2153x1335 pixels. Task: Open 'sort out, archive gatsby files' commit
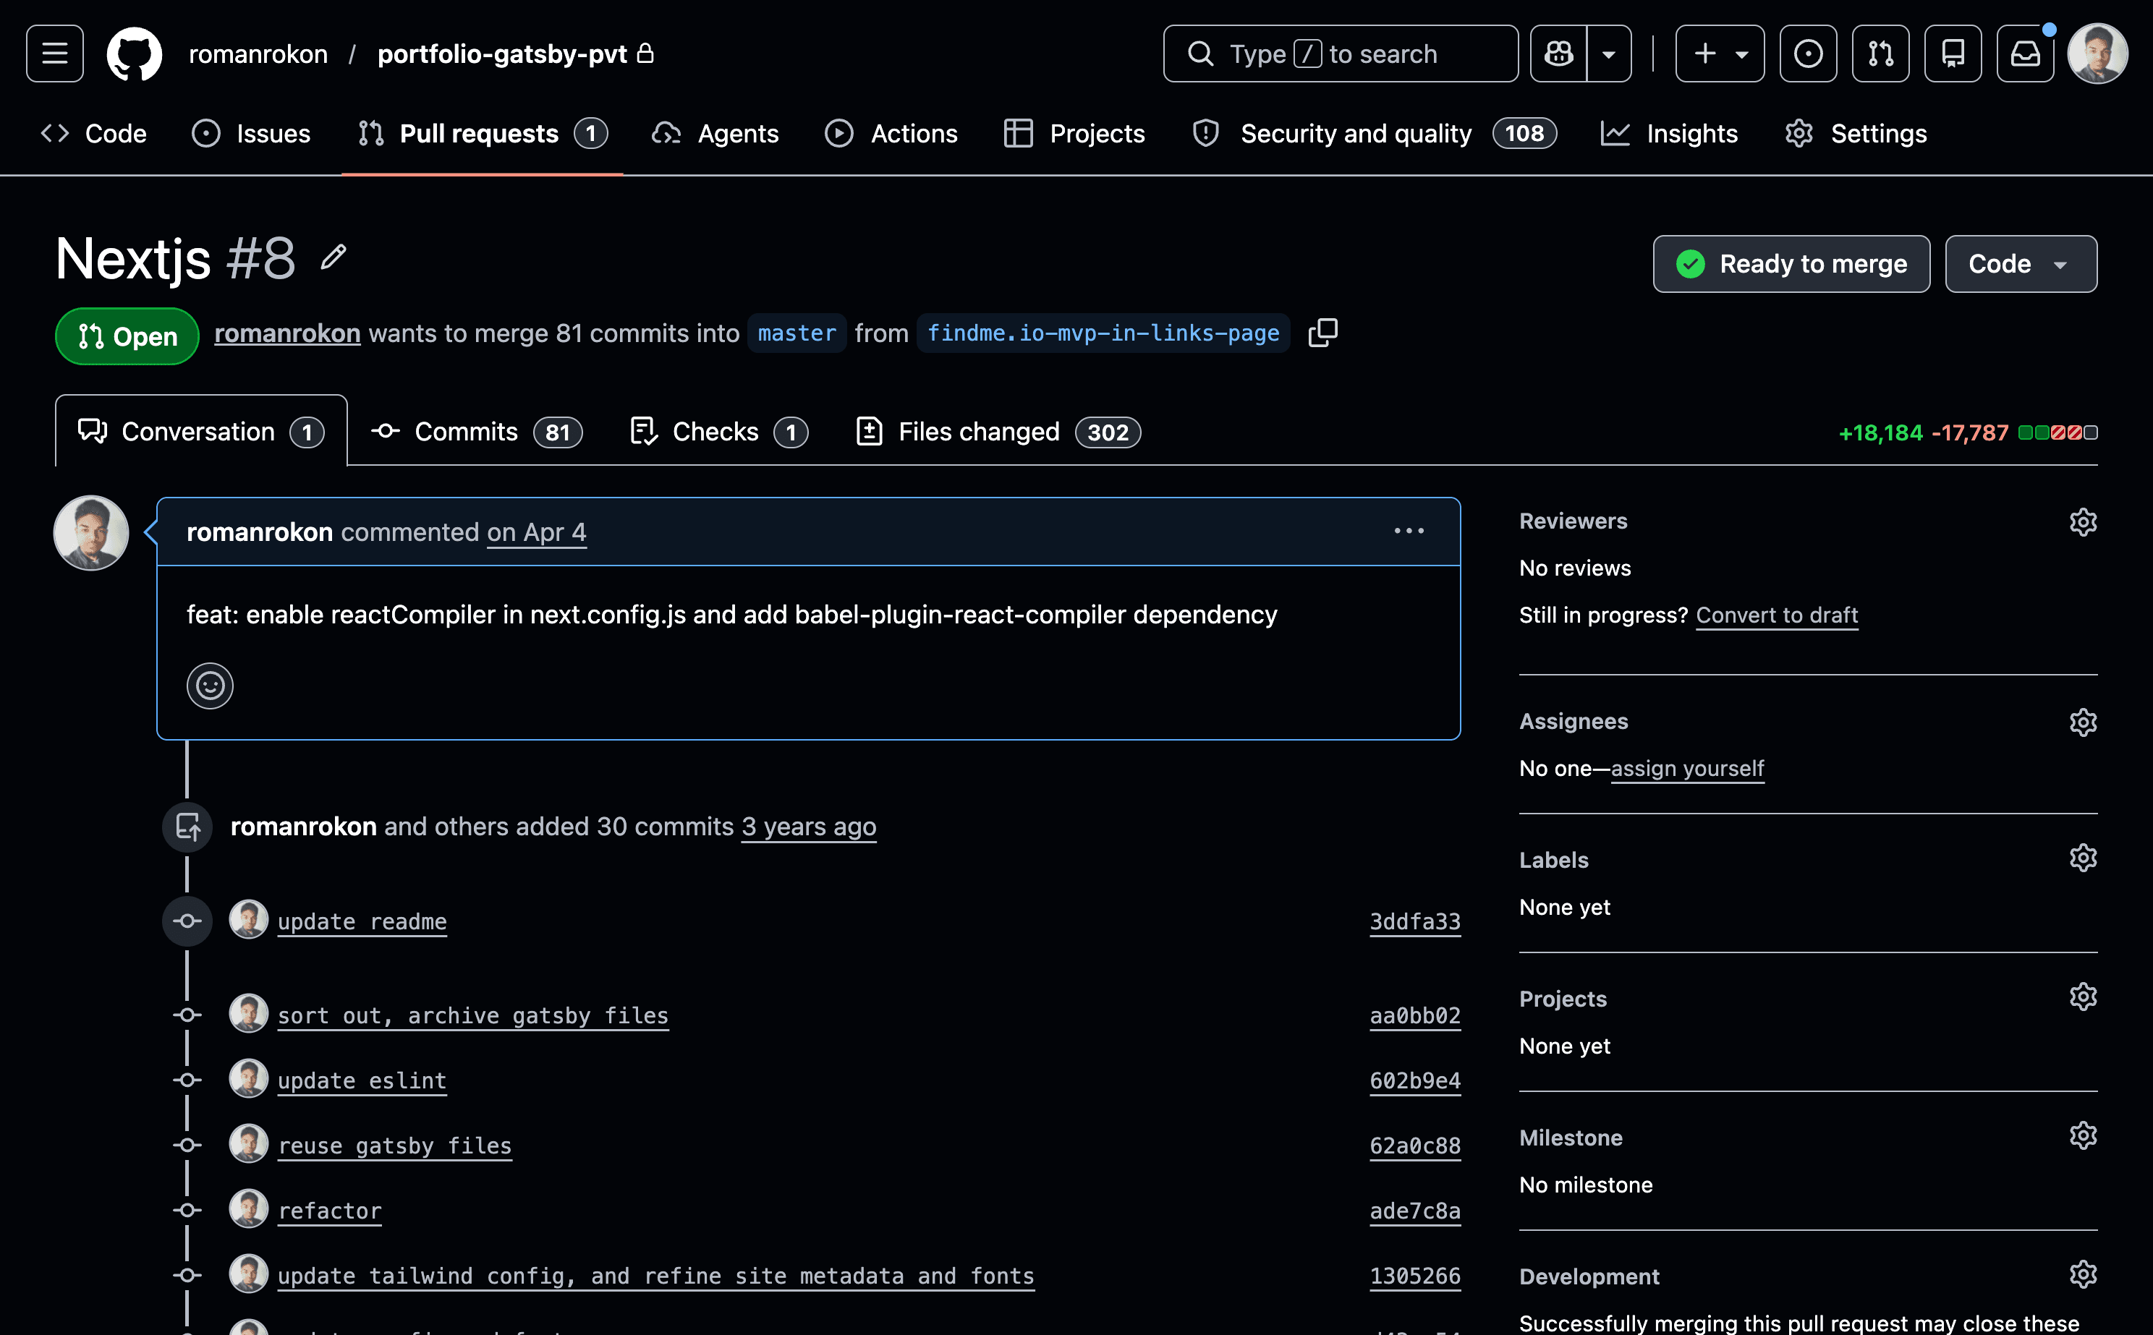click(x=473, y=1016)
